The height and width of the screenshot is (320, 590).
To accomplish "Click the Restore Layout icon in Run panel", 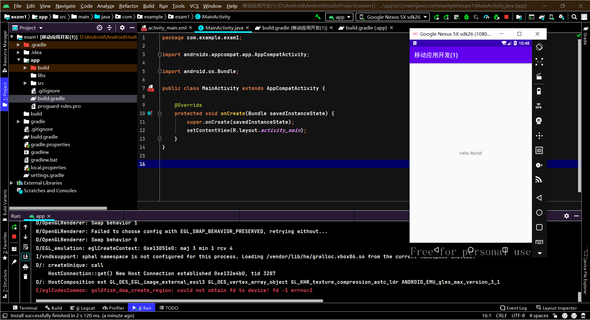I will coord(14,249).
